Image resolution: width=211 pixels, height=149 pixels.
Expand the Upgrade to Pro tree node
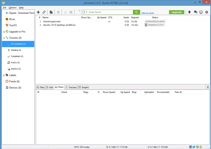(4, 32)
